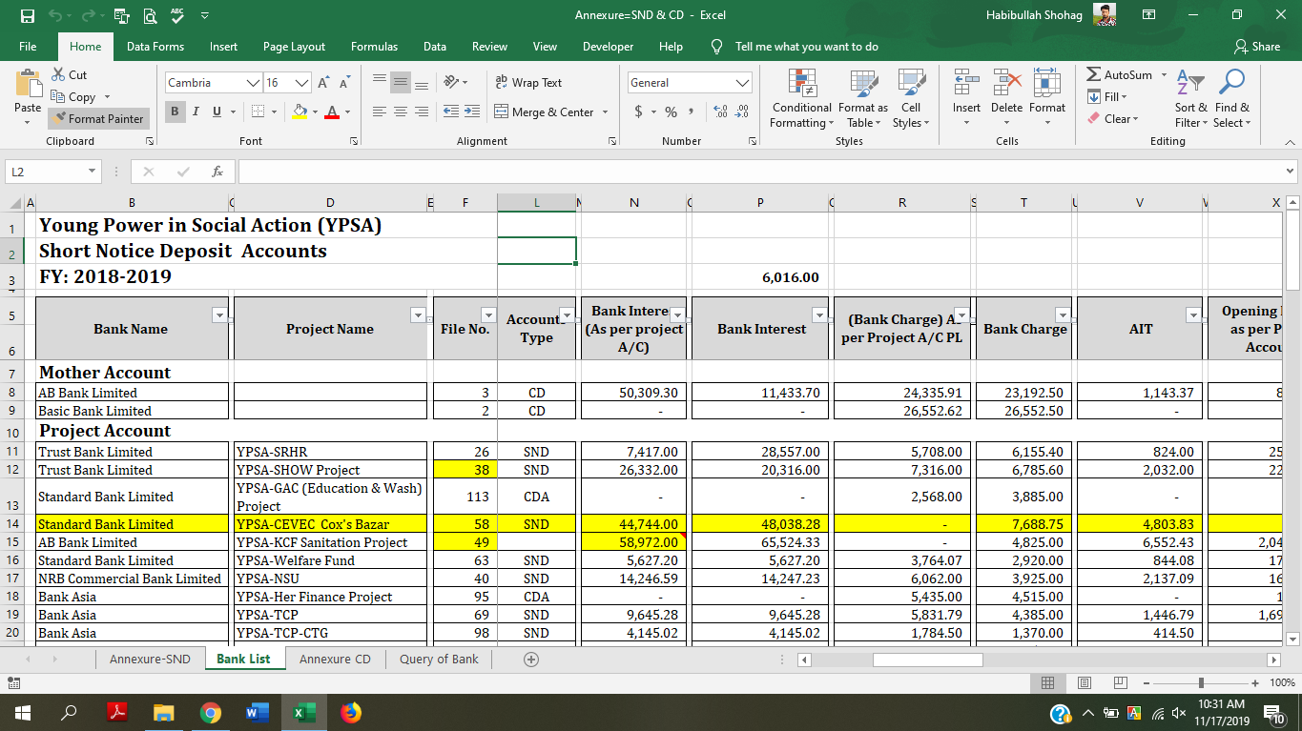This screenshot has width=1302, height=731.
Task: Add a new sheet with plus icon
Action: 531,660
